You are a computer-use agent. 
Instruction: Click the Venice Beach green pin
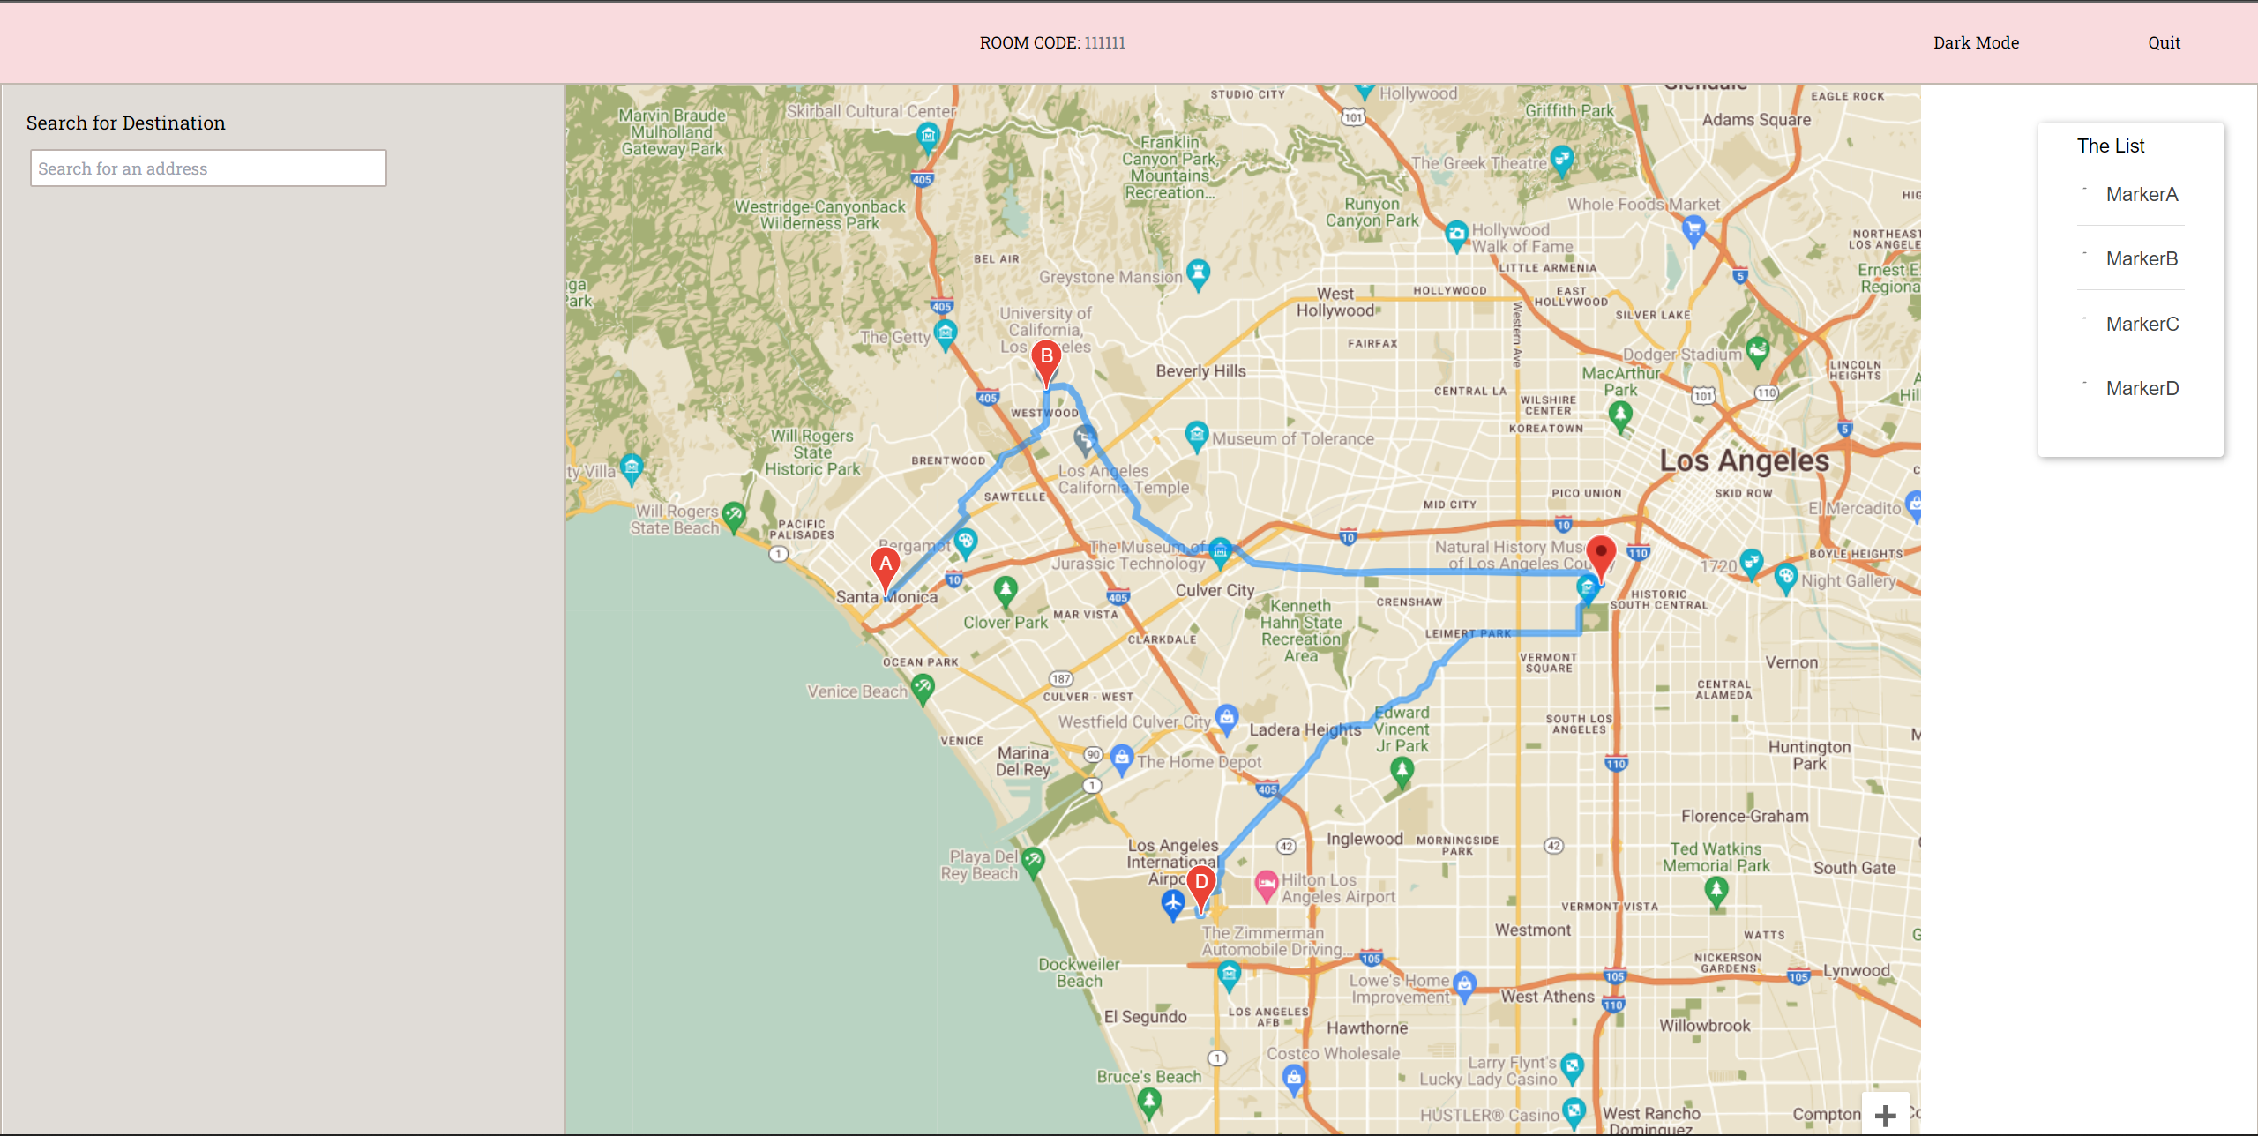tap(923, 686)
